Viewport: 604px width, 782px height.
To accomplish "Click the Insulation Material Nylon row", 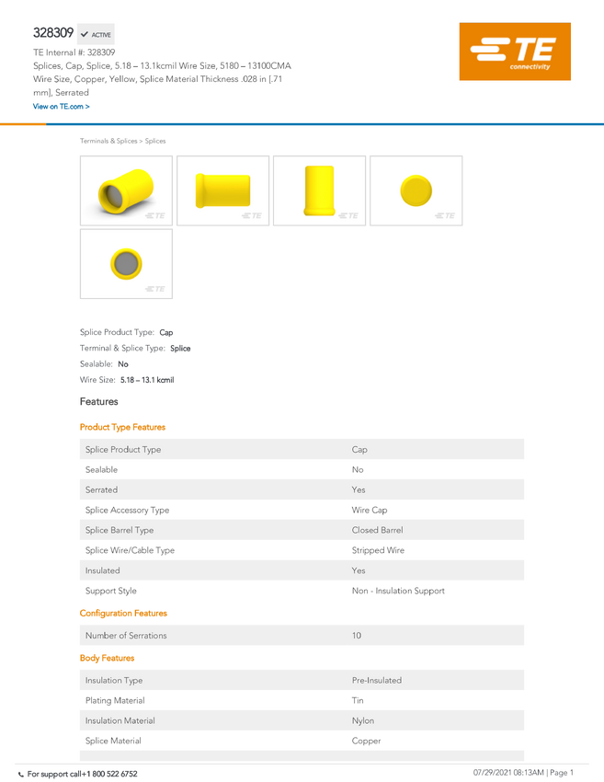I will click(302, 720).
